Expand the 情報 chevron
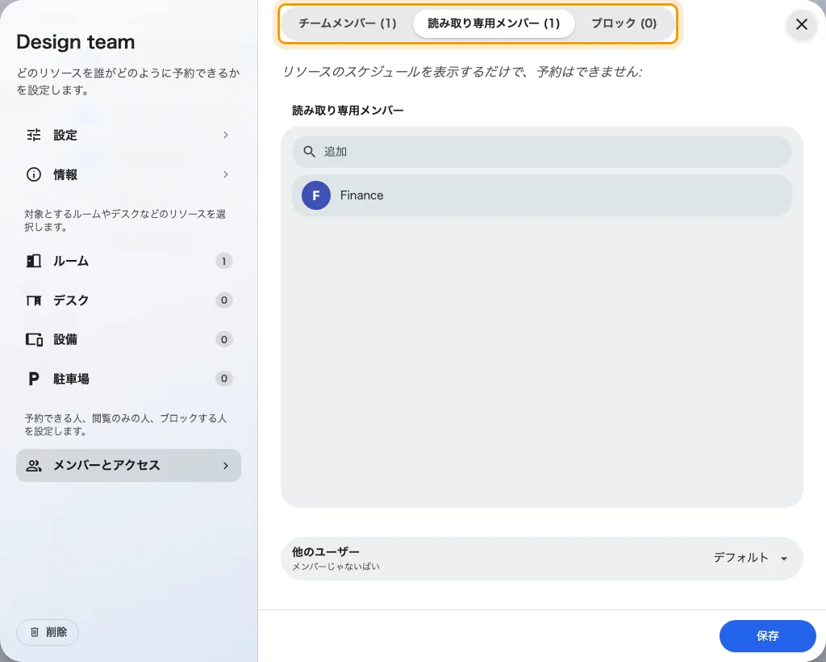Viewport: 826px width, 662px height. (x=226, y=174)
